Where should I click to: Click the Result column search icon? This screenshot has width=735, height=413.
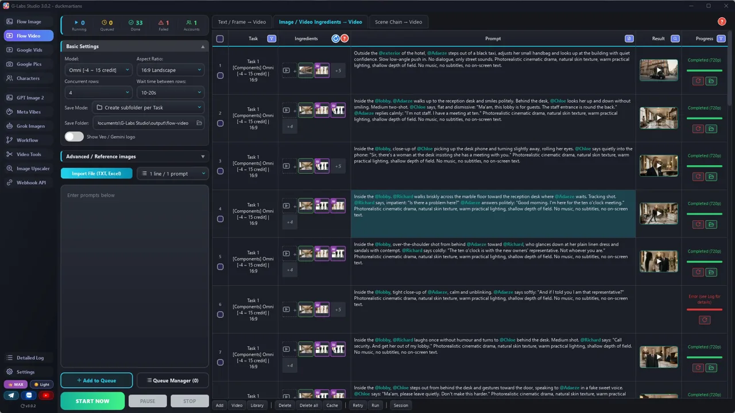tap(675, 38)
